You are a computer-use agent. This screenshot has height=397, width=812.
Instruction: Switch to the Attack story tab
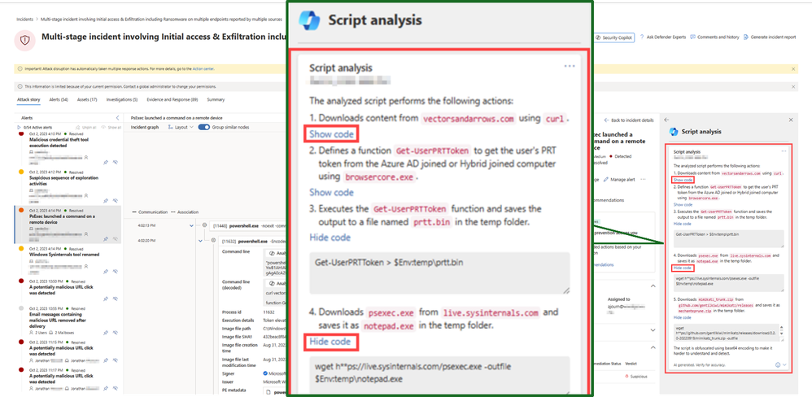tap(28, 99)
